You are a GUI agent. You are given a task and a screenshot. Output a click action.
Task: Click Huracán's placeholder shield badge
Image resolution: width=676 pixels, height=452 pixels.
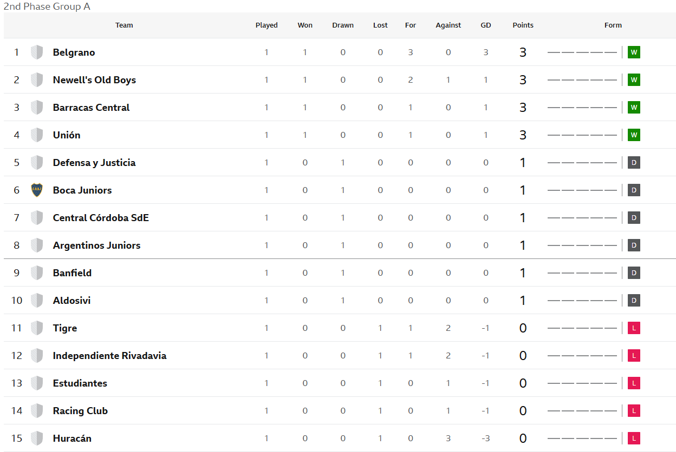[x=37, y=438]
